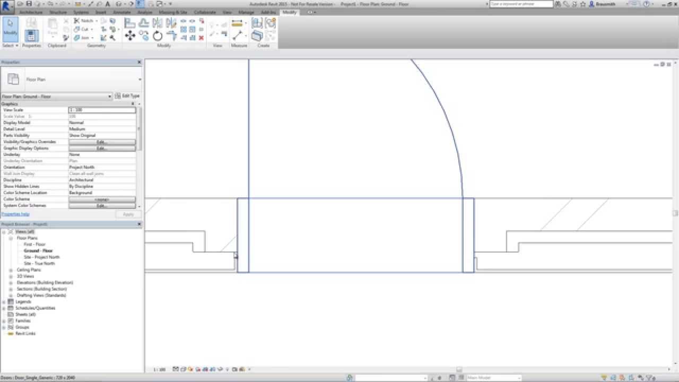Click Edit for Visibility/Graphics Overrides

[102, 142]
